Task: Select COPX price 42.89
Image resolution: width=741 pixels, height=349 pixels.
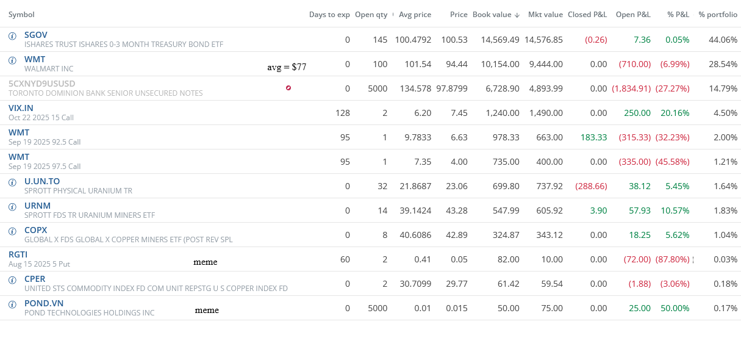Action: (457, 235)
